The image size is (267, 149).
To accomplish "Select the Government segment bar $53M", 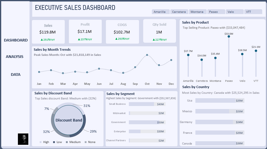I will click(x=144, y=122).
